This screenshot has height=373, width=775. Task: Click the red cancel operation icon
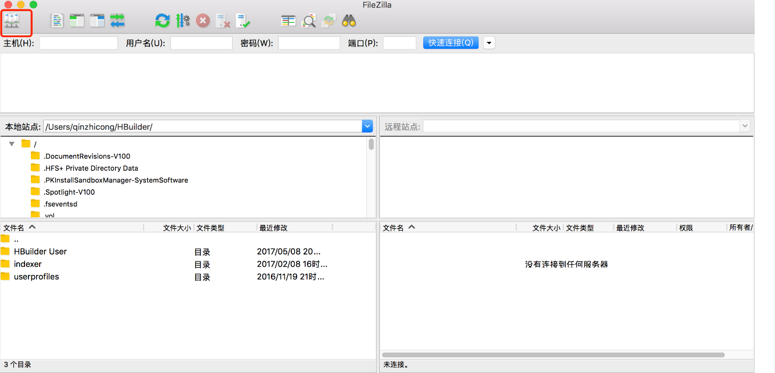(203, 21)
